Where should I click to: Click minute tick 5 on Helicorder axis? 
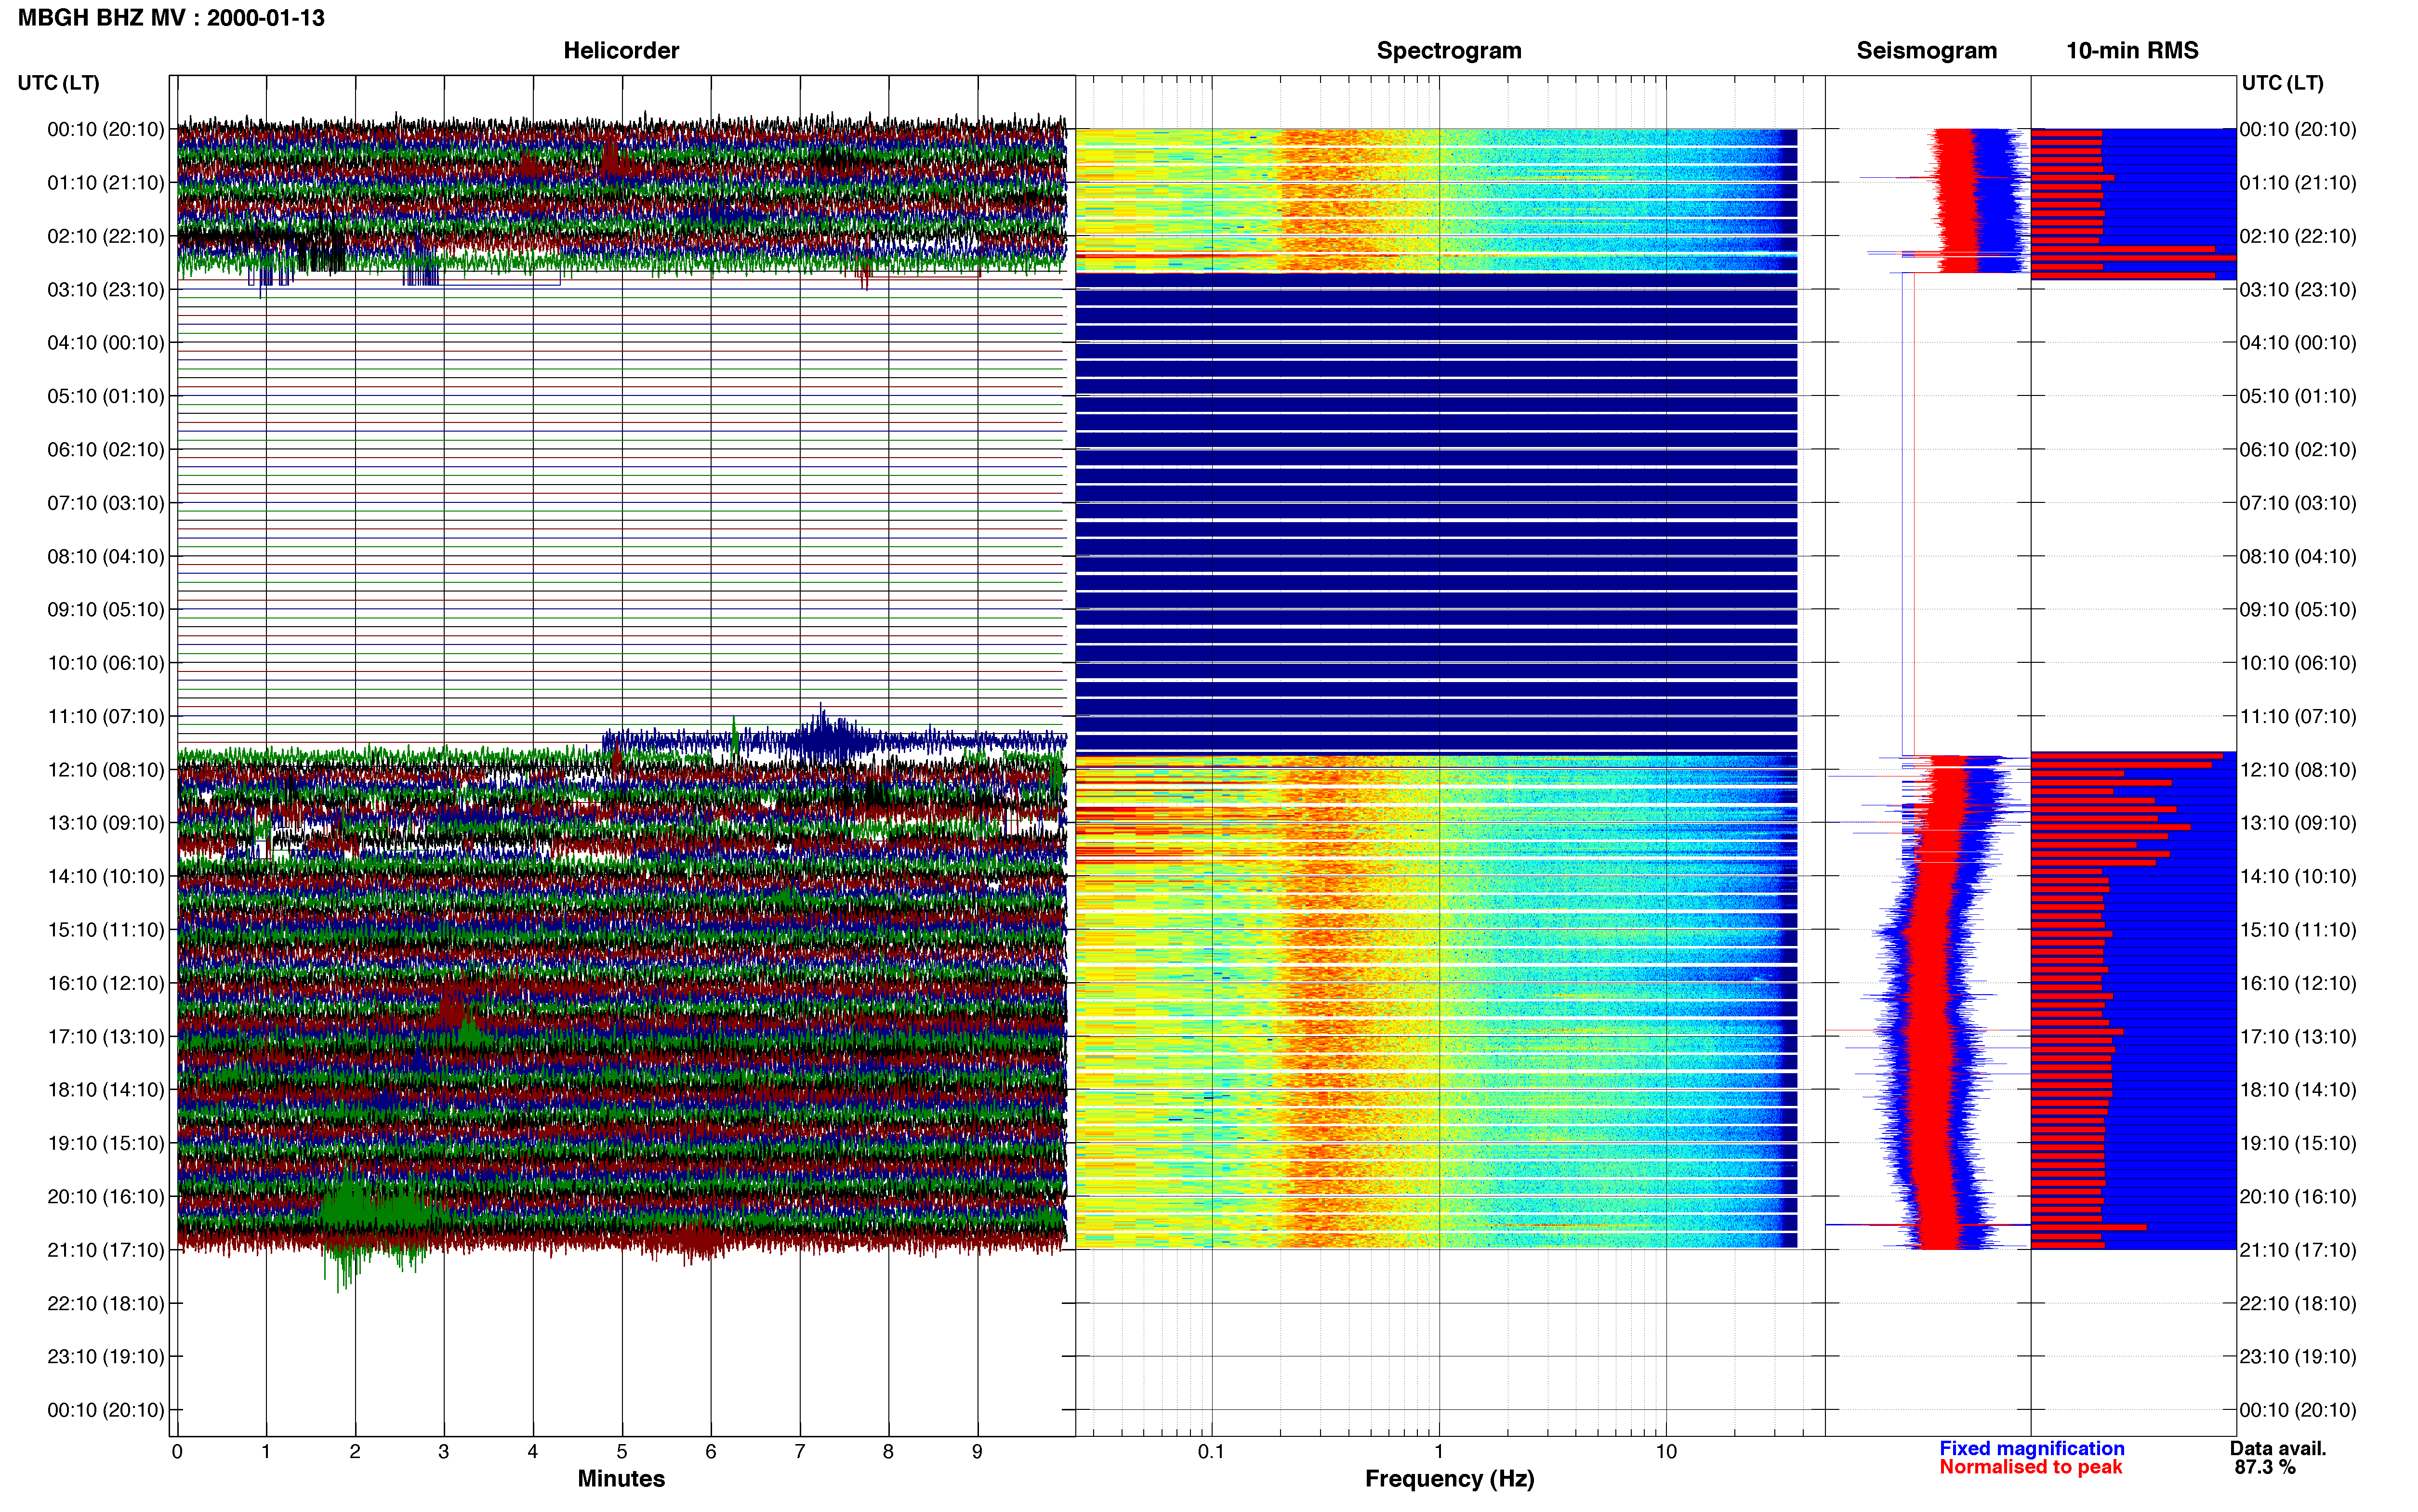coord(622,1451)
